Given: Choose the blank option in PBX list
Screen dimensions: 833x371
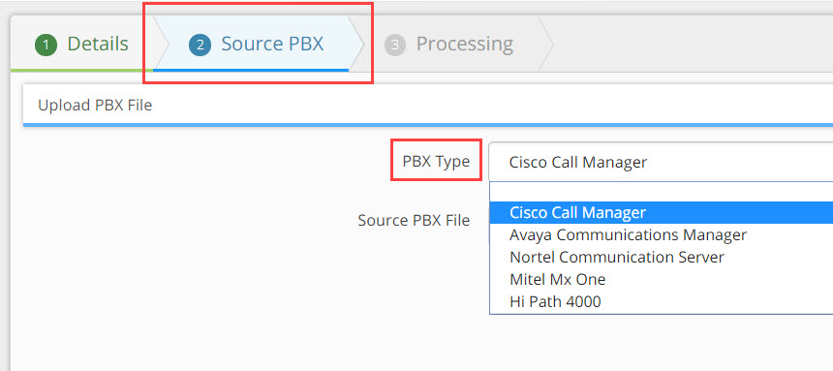Looking at the screenshot, I should 661,192.
